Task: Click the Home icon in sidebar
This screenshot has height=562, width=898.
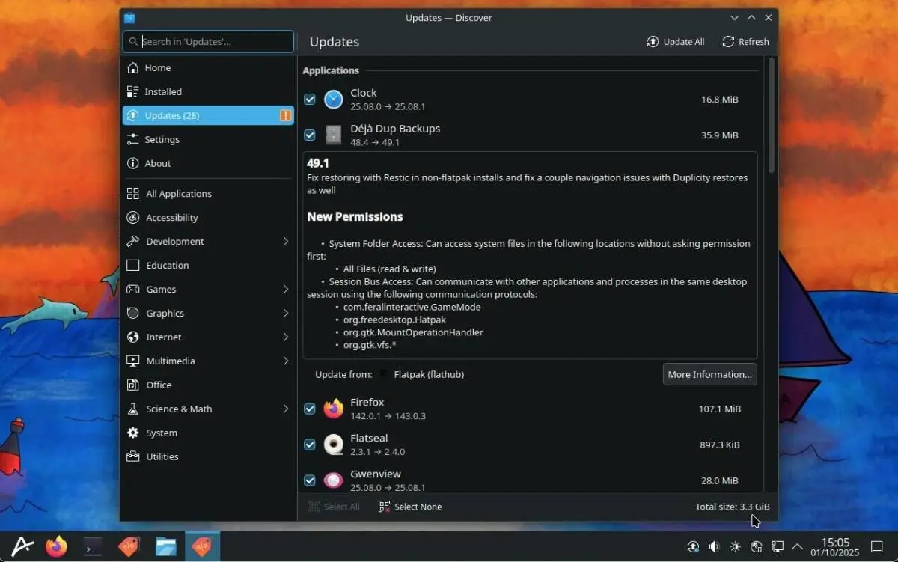Action: click(x=132, y=67)
